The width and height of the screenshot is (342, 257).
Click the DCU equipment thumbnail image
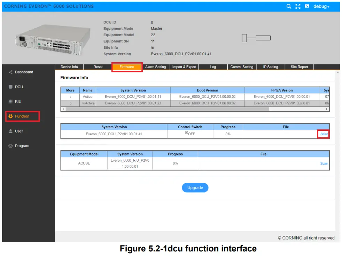coord(53,39)
